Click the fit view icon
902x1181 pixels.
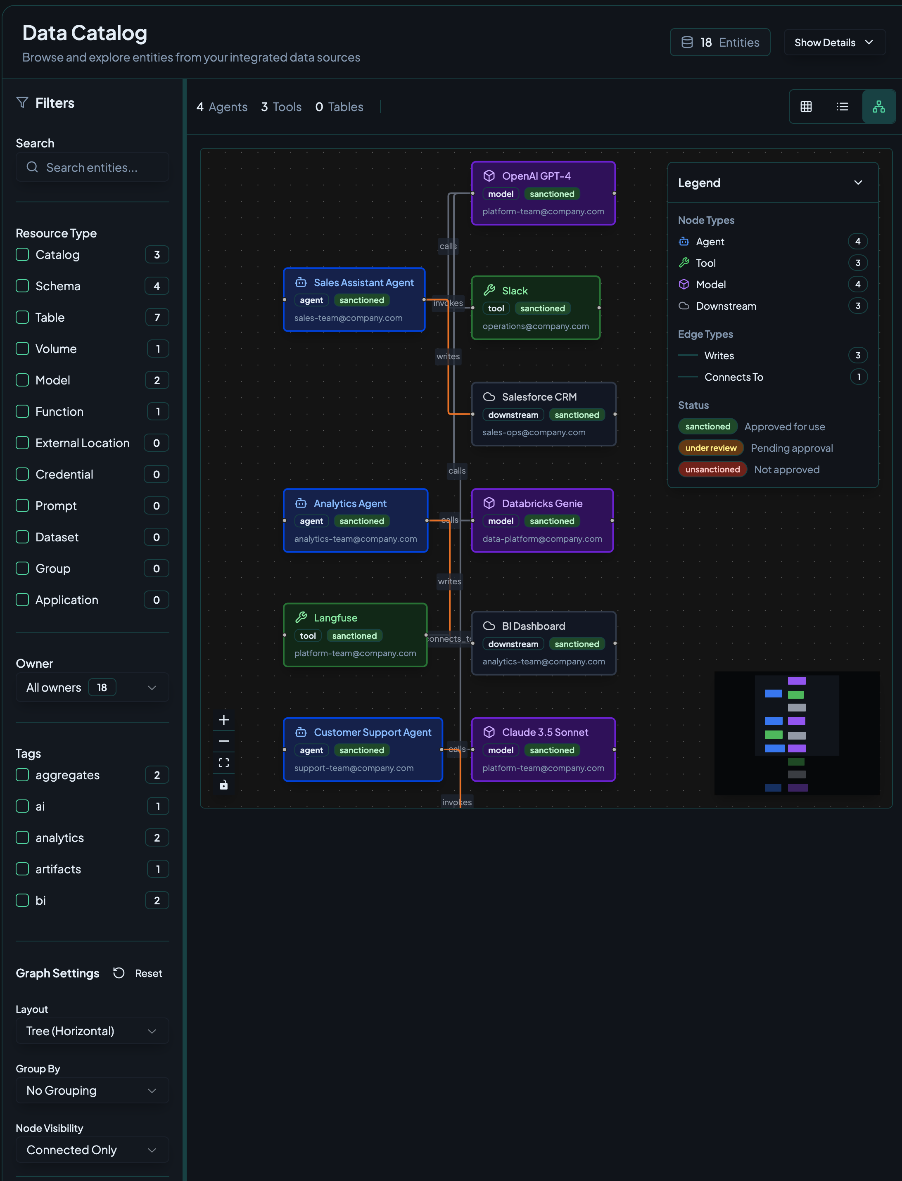tap(224, 763)
